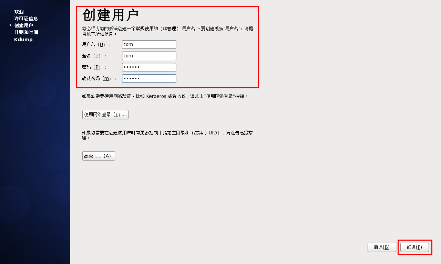Open 高级 advanced user options
This screenshot has width=441, height=264.
pos(99,156)
